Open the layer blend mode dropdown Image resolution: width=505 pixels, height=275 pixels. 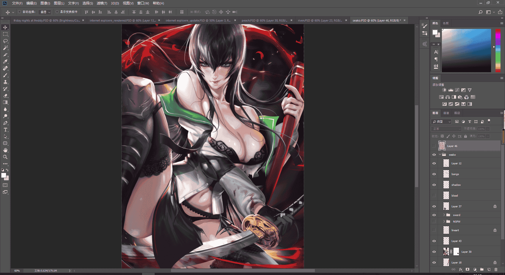(x=446, y=129)
